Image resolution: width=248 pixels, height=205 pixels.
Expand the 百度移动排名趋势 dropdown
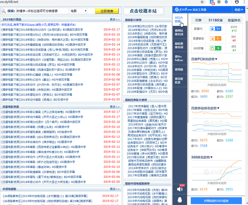(206, 108)
